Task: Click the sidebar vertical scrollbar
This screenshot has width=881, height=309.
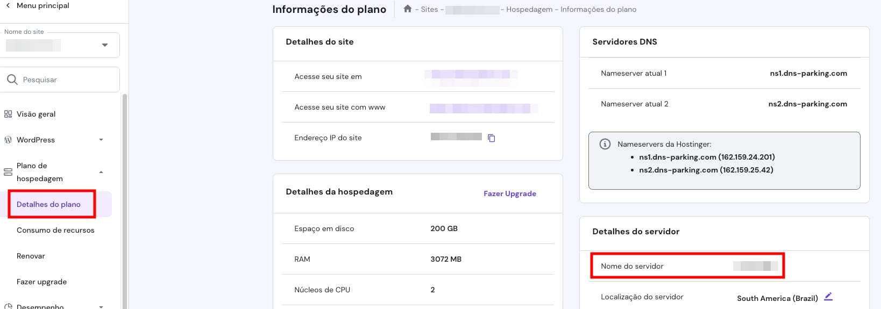Action: point(125,201)
